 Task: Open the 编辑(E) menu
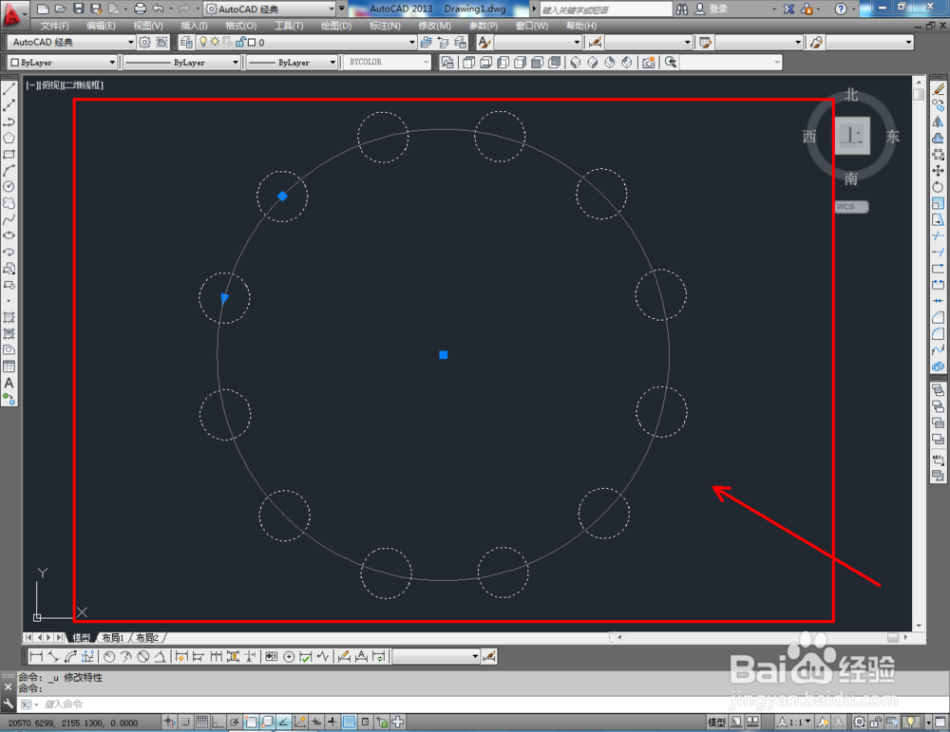click(x=101, y=26)
